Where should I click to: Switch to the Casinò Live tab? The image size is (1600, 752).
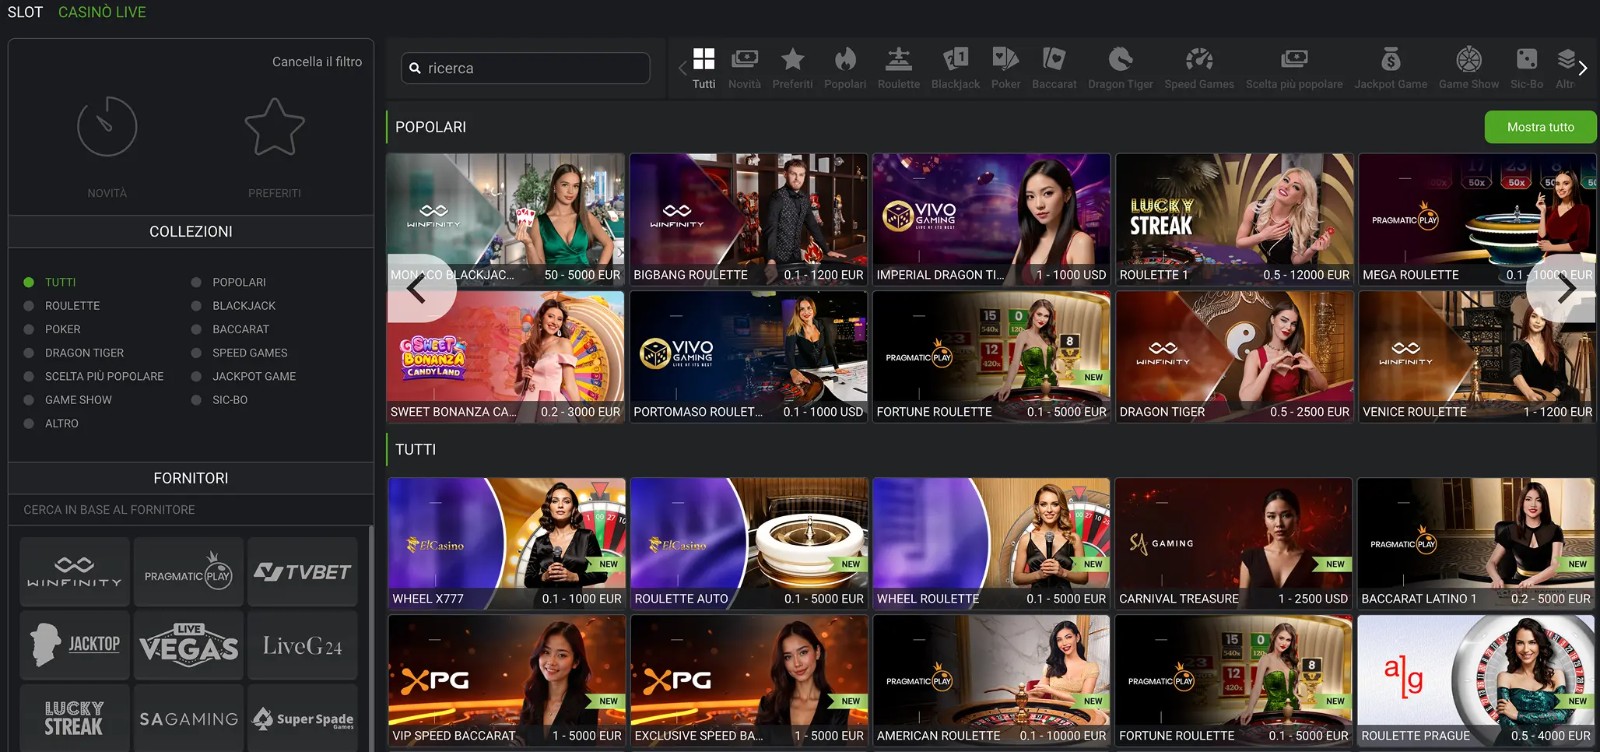pos(102,12)
